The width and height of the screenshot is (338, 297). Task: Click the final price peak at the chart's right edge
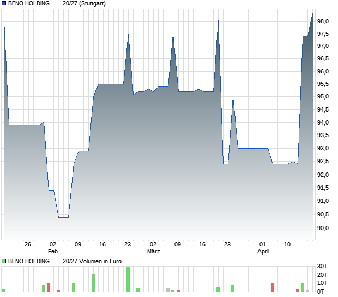click(x=312, y=13)
